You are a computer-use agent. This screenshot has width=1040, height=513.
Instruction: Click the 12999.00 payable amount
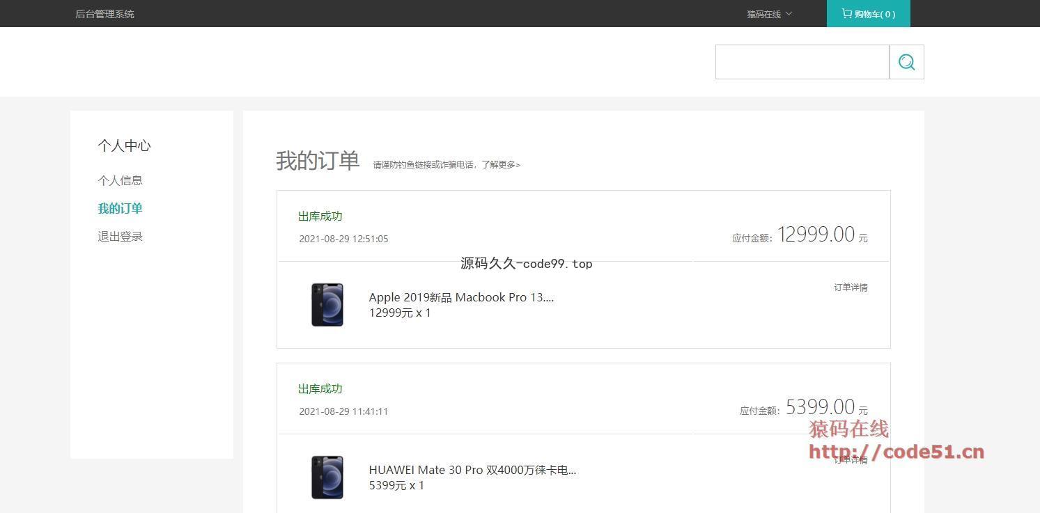pos(816,235)
